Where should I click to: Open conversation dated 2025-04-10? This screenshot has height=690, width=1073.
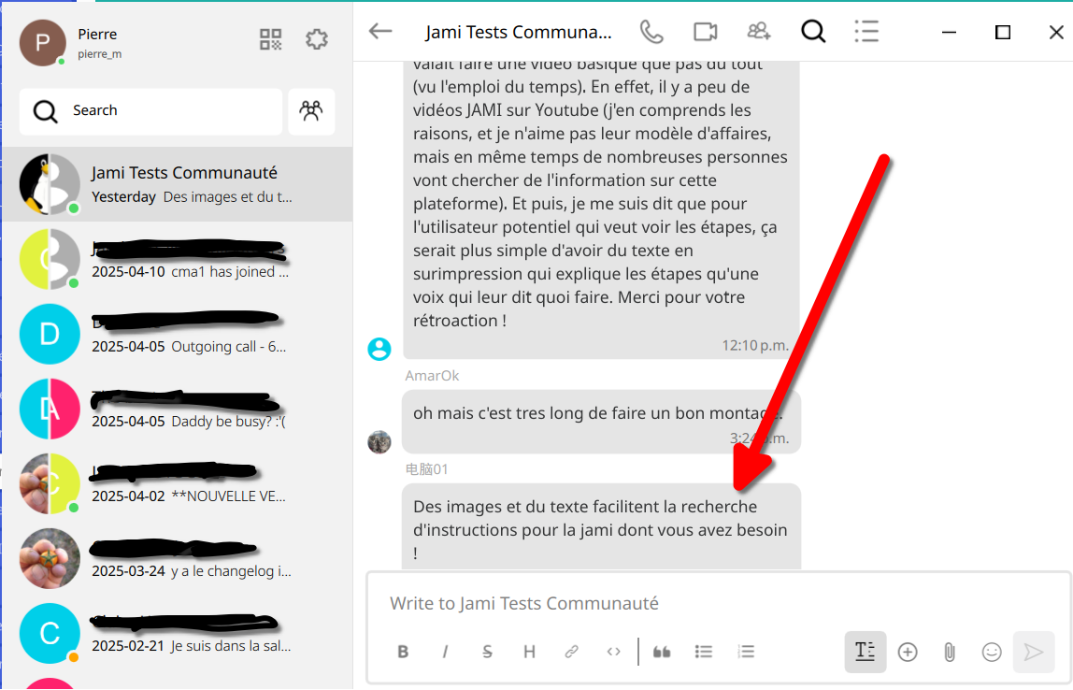pos(178,259)
